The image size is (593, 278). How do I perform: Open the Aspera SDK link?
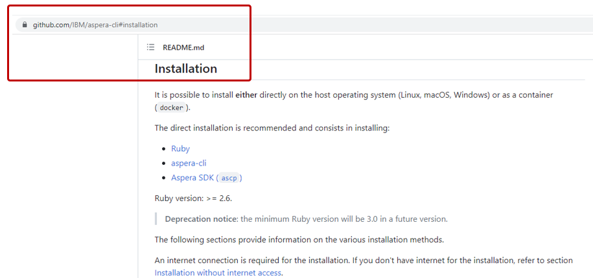(x=193, y=178)
